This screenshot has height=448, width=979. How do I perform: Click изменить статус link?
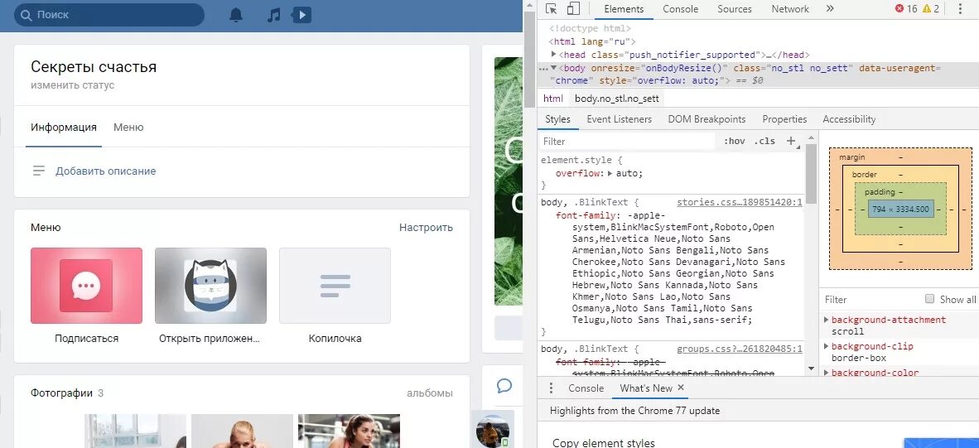tap(72, 84)
